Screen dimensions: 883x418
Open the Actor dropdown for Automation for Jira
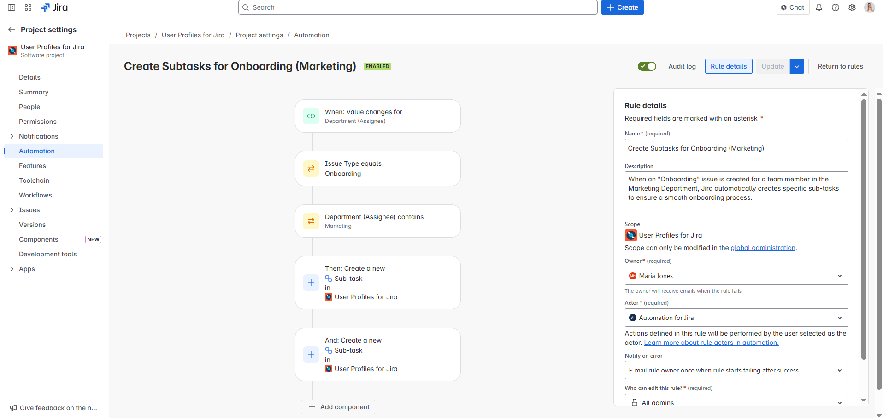coord(736,318)
